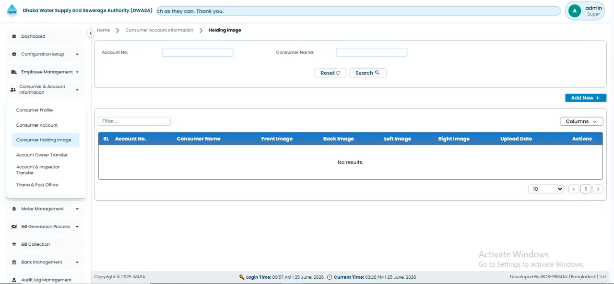This screenshot has height=284, width=614.
Task: Click the key icon beside Login Time
Action: [x=242, y=277]
